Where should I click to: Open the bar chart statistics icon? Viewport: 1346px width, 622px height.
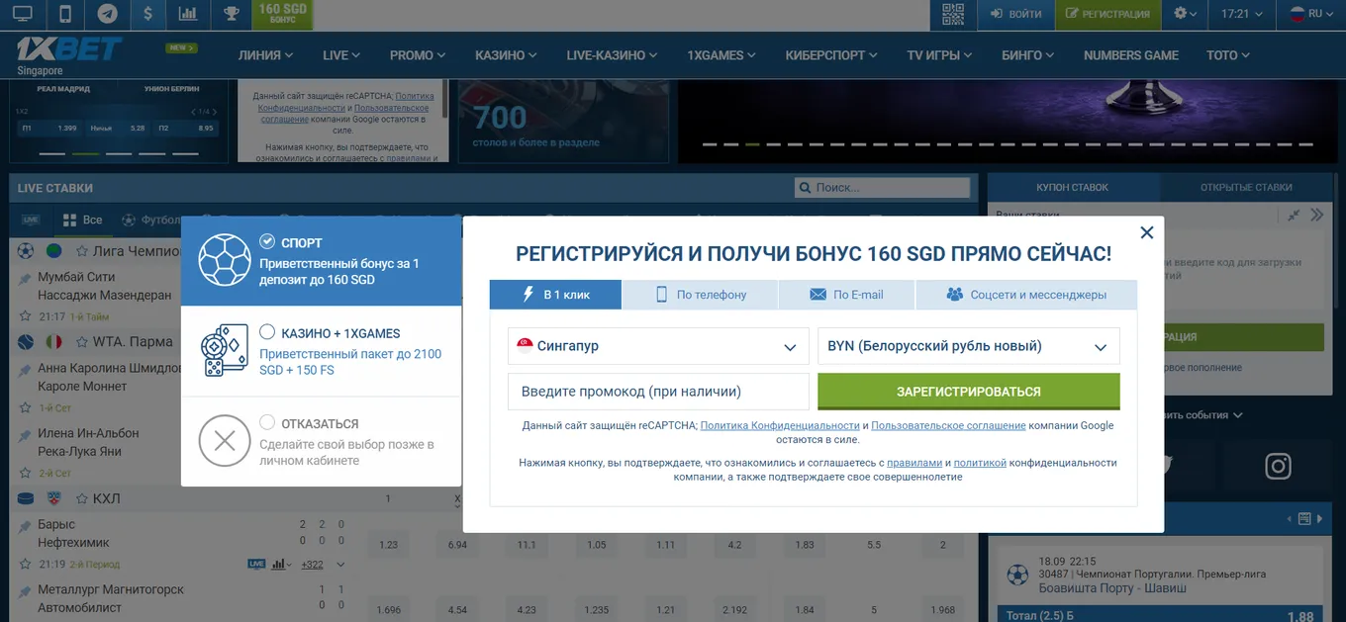pos(187,14)
